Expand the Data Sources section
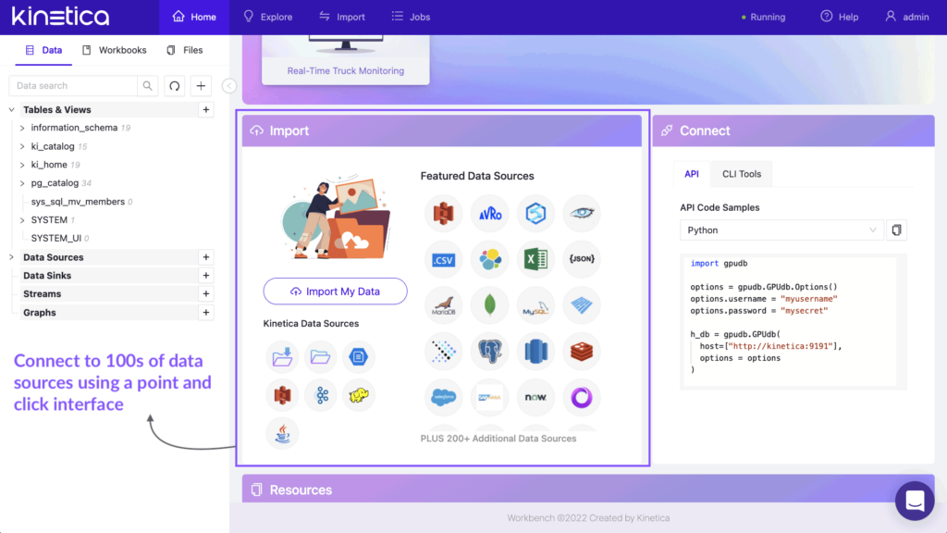The image size is (947, 533). coord(11,257)
